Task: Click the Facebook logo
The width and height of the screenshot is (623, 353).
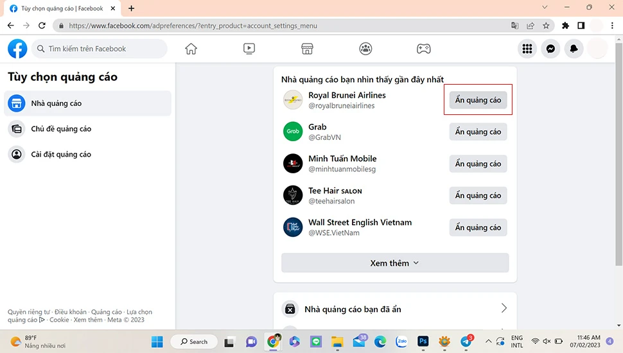Action: pyautogui.click(x=17, y=49)
